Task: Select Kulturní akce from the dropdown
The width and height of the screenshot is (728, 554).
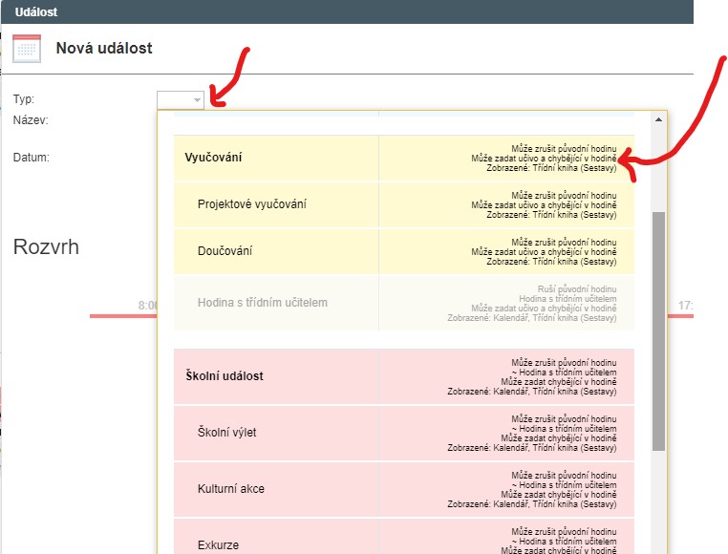Action: click(x=230, y=489)
